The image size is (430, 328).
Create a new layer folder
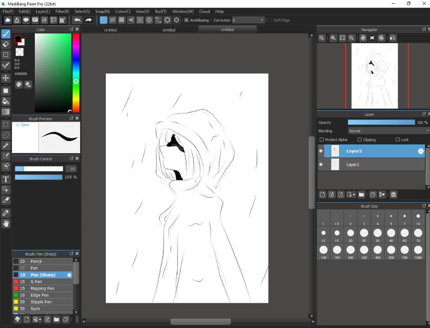pyautogui.click(x=361, y=195)
